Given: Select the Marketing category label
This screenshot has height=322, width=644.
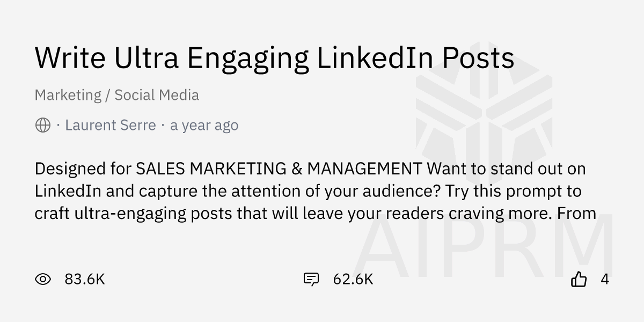Looking at the screenshot, I should coord(68,96).
